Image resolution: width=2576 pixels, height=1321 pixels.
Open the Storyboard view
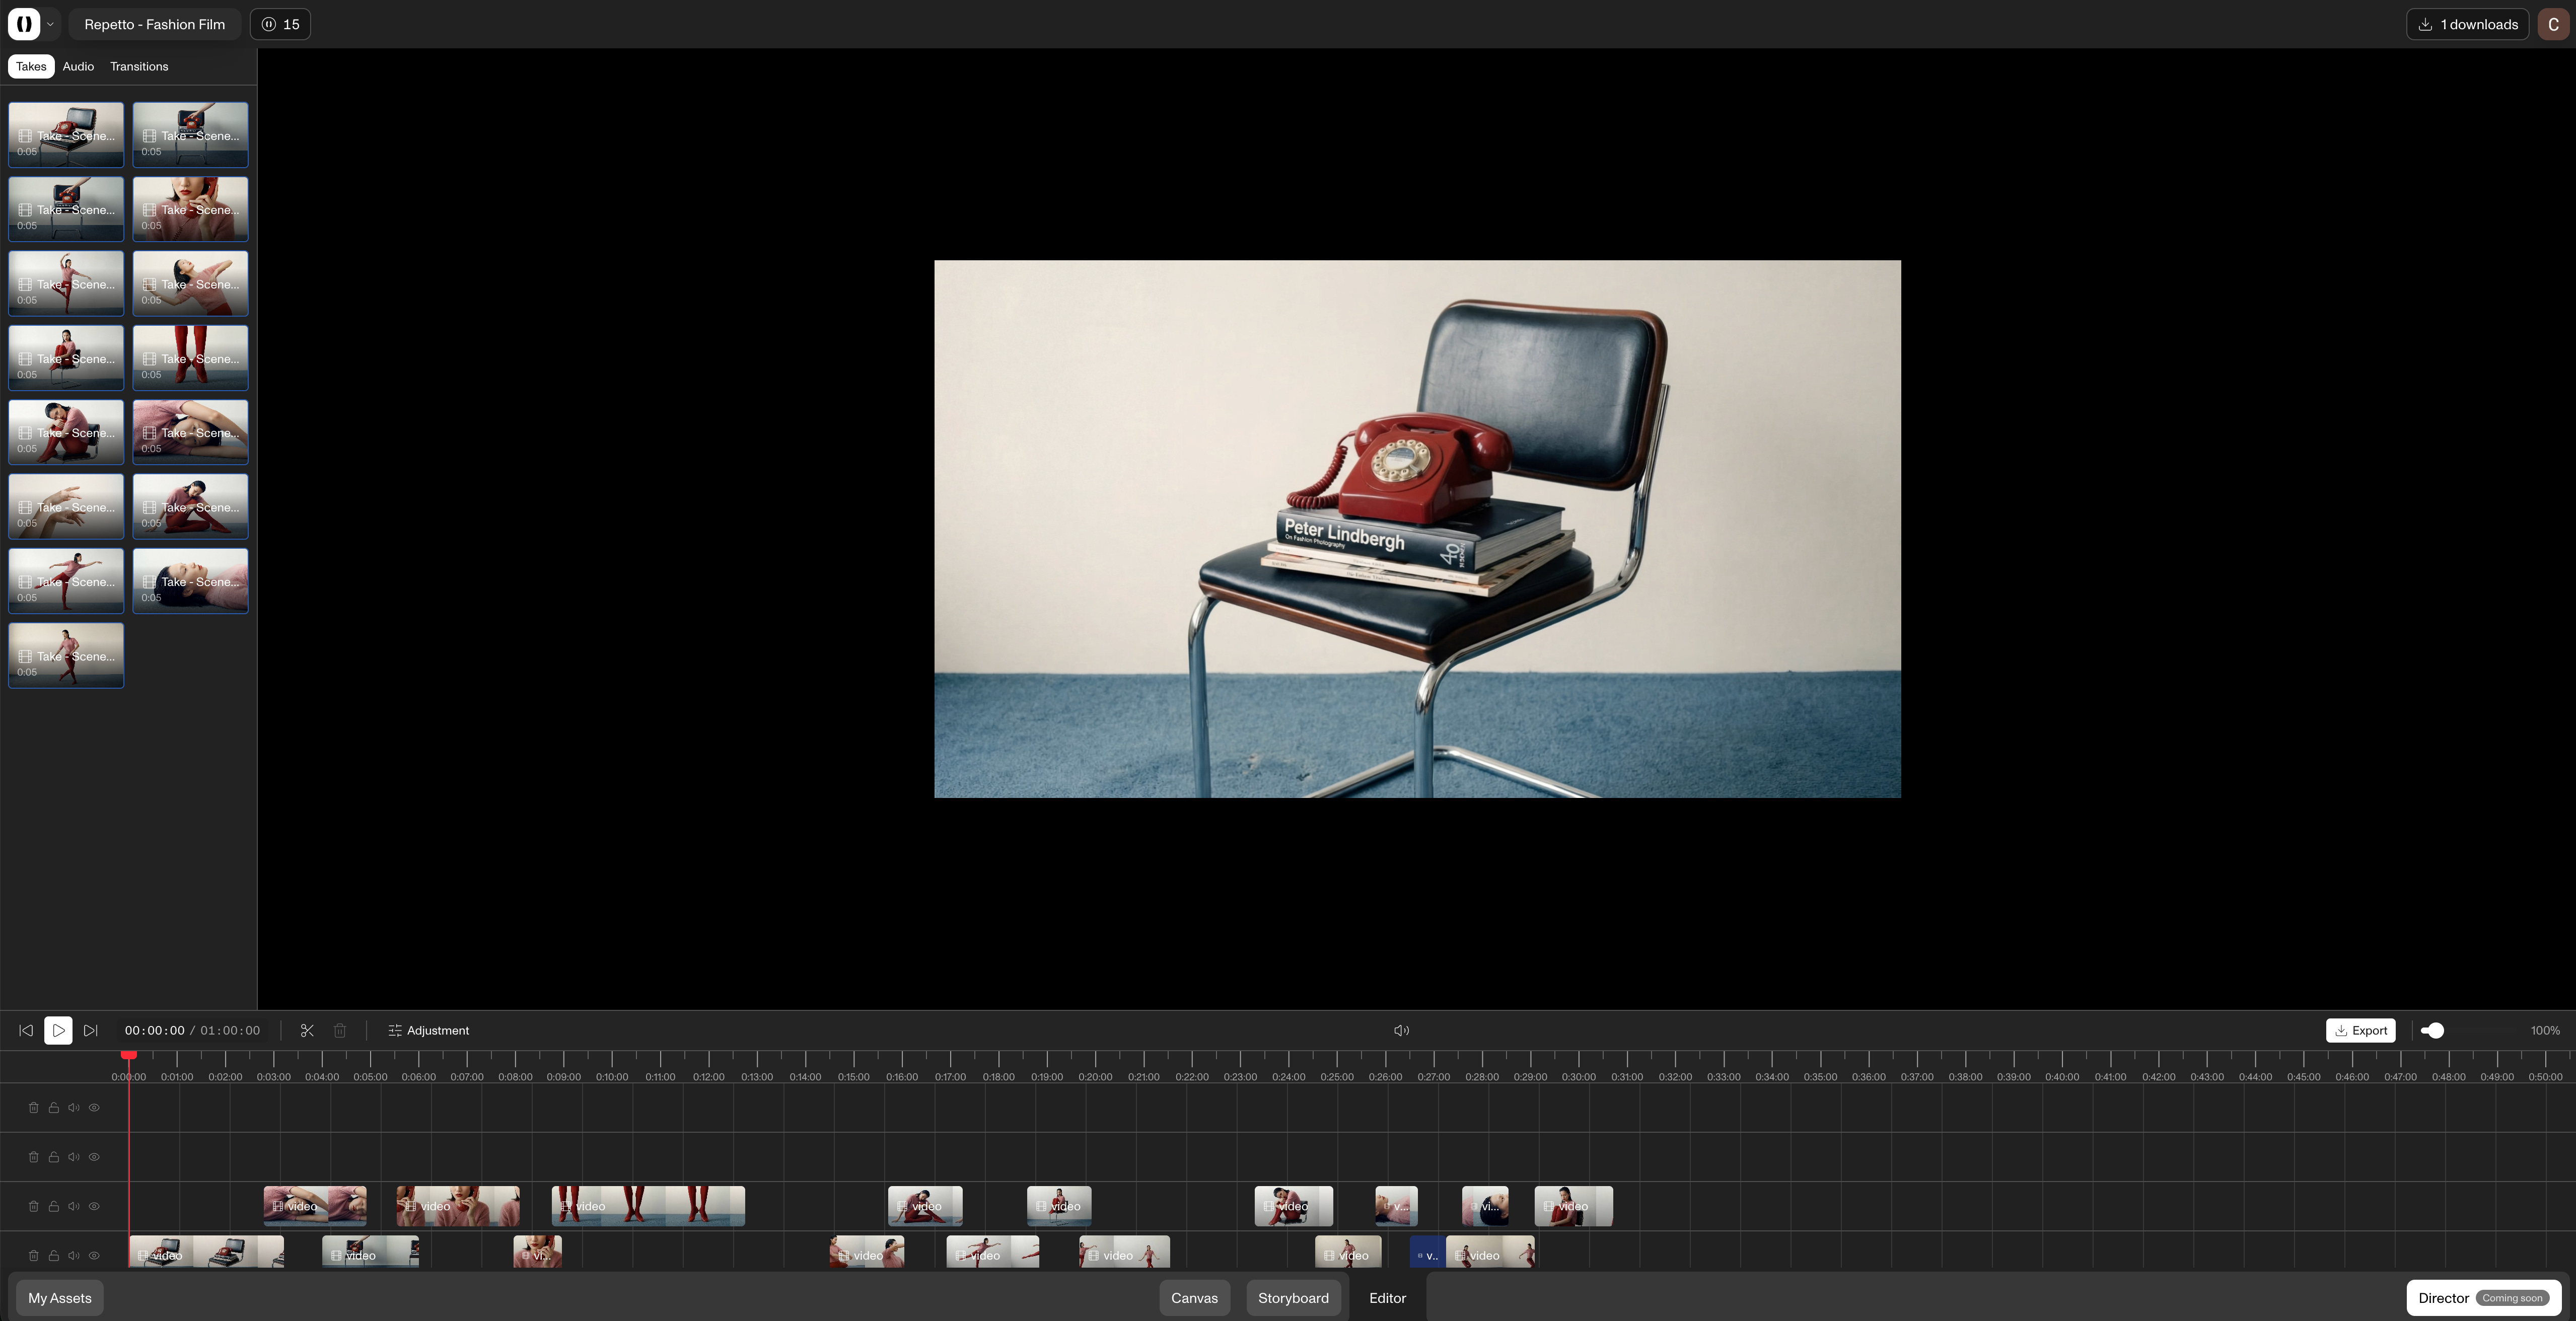click(x=1293, y=1298)
